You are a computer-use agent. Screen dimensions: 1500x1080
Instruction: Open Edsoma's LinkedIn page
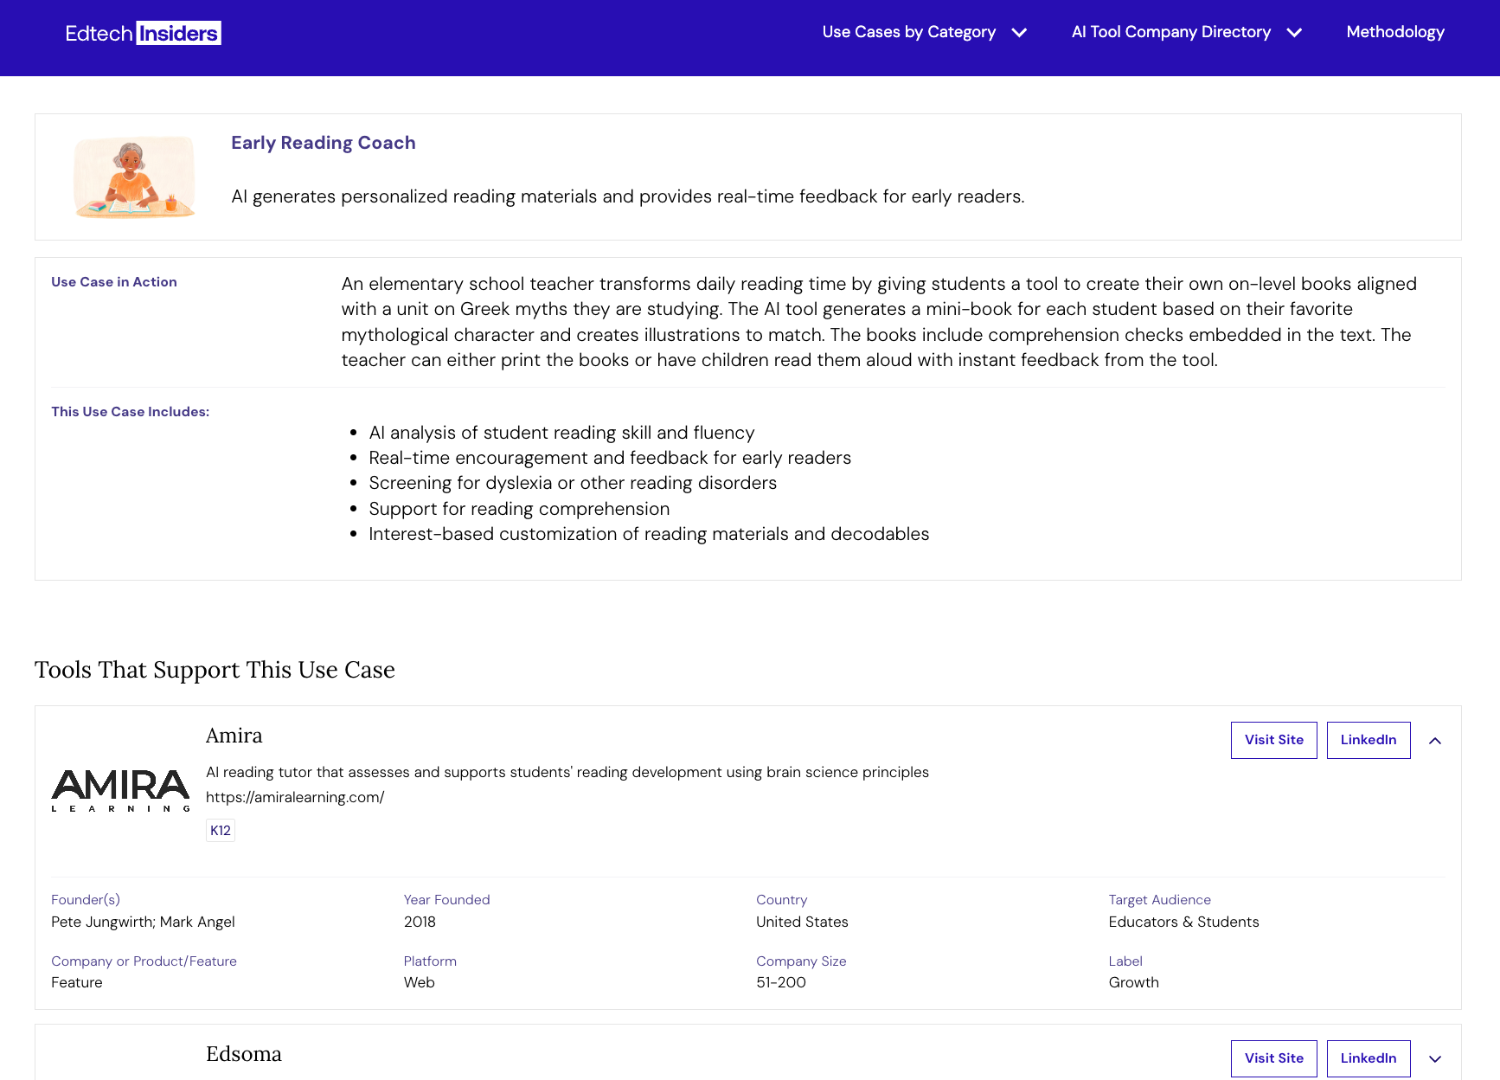click(1368, 1057)
